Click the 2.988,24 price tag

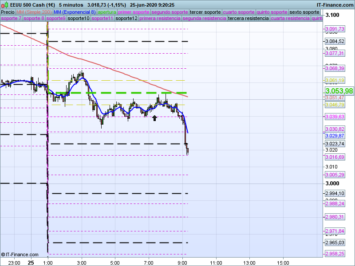coord(335,203)
